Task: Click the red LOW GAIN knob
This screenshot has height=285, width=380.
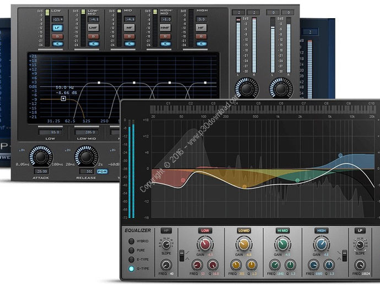Action: pos(205,244)
